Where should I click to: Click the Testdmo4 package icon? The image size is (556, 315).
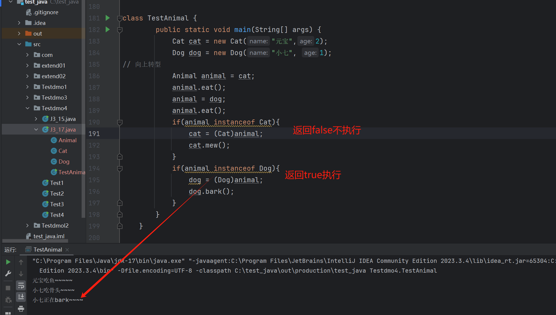click(37, 108)
